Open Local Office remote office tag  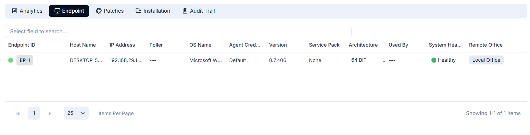(486, 60)
